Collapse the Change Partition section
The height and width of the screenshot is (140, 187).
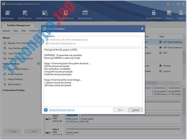38,64
